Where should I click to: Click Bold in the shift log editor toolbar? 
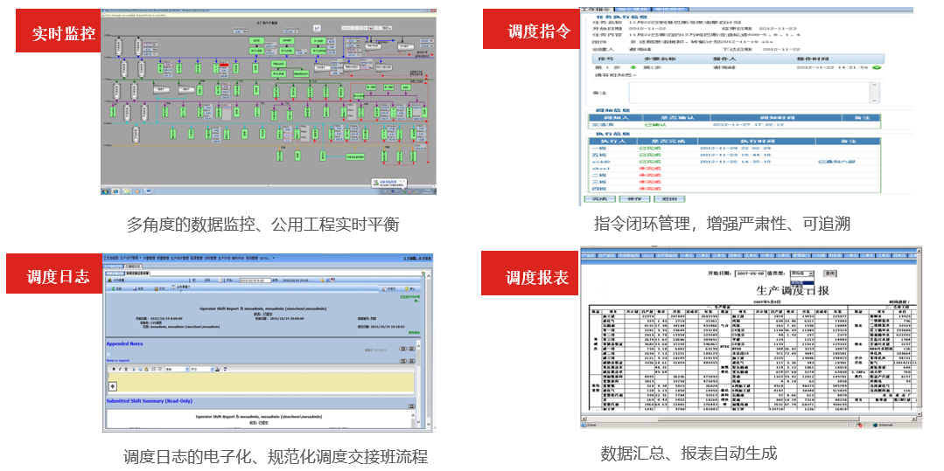pyautogui.click(x=115, y=369)
